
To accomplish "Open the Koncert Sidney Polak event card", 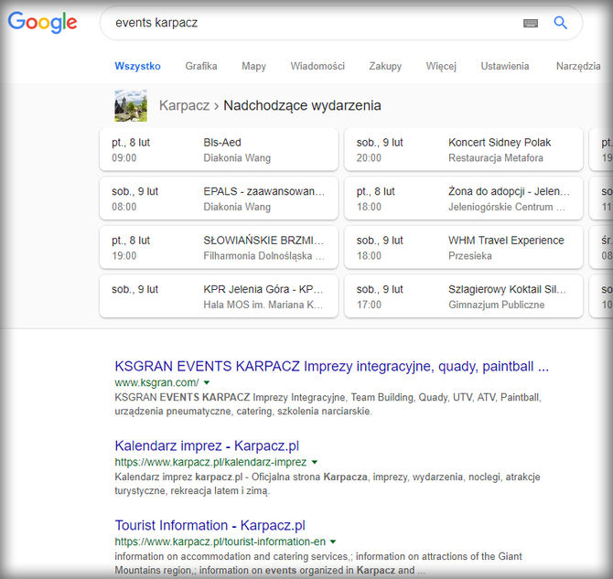I will (x=463, y=149).
